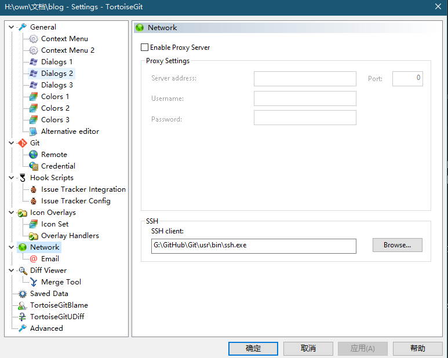The height and width of the screenshot is (358, 448).
Task: Click the TortoiseGitUDiff icon
Action: [x=23, y=317]
